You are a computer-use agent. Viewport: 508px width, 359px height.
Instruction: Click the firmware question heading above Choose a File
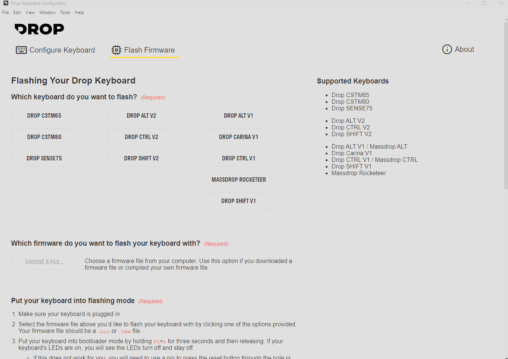pos(106,243)
